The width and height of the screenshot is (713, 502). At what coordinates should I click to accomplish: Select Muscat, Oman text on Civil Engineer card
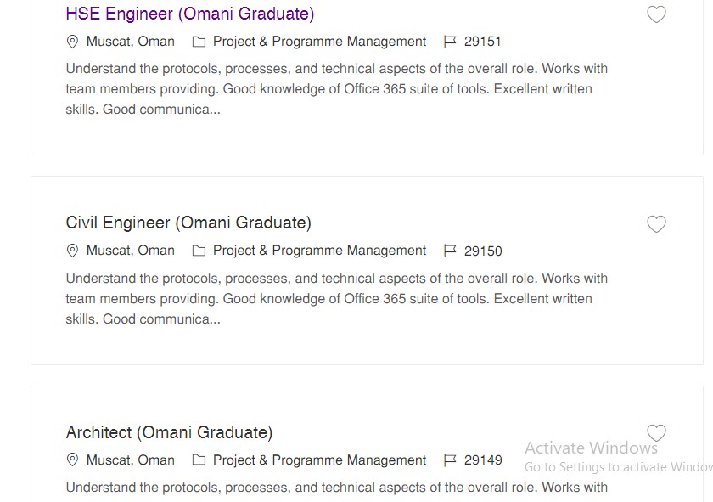[131, 251]
